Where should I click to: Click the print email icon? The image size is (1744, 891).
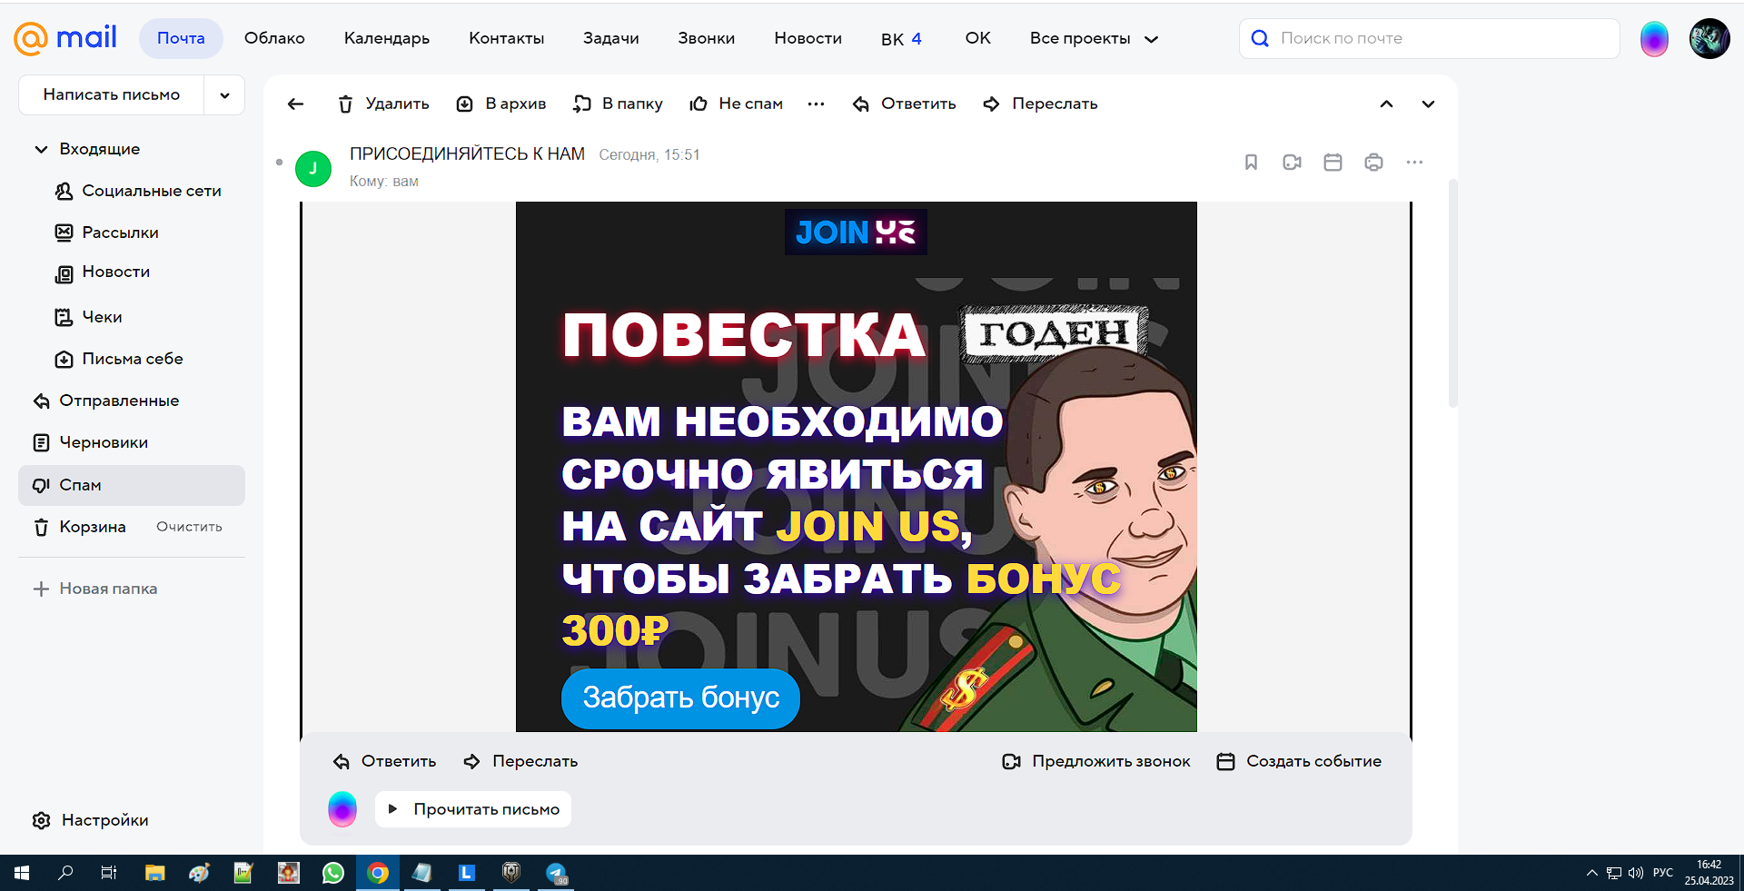tap(1373, 163)
